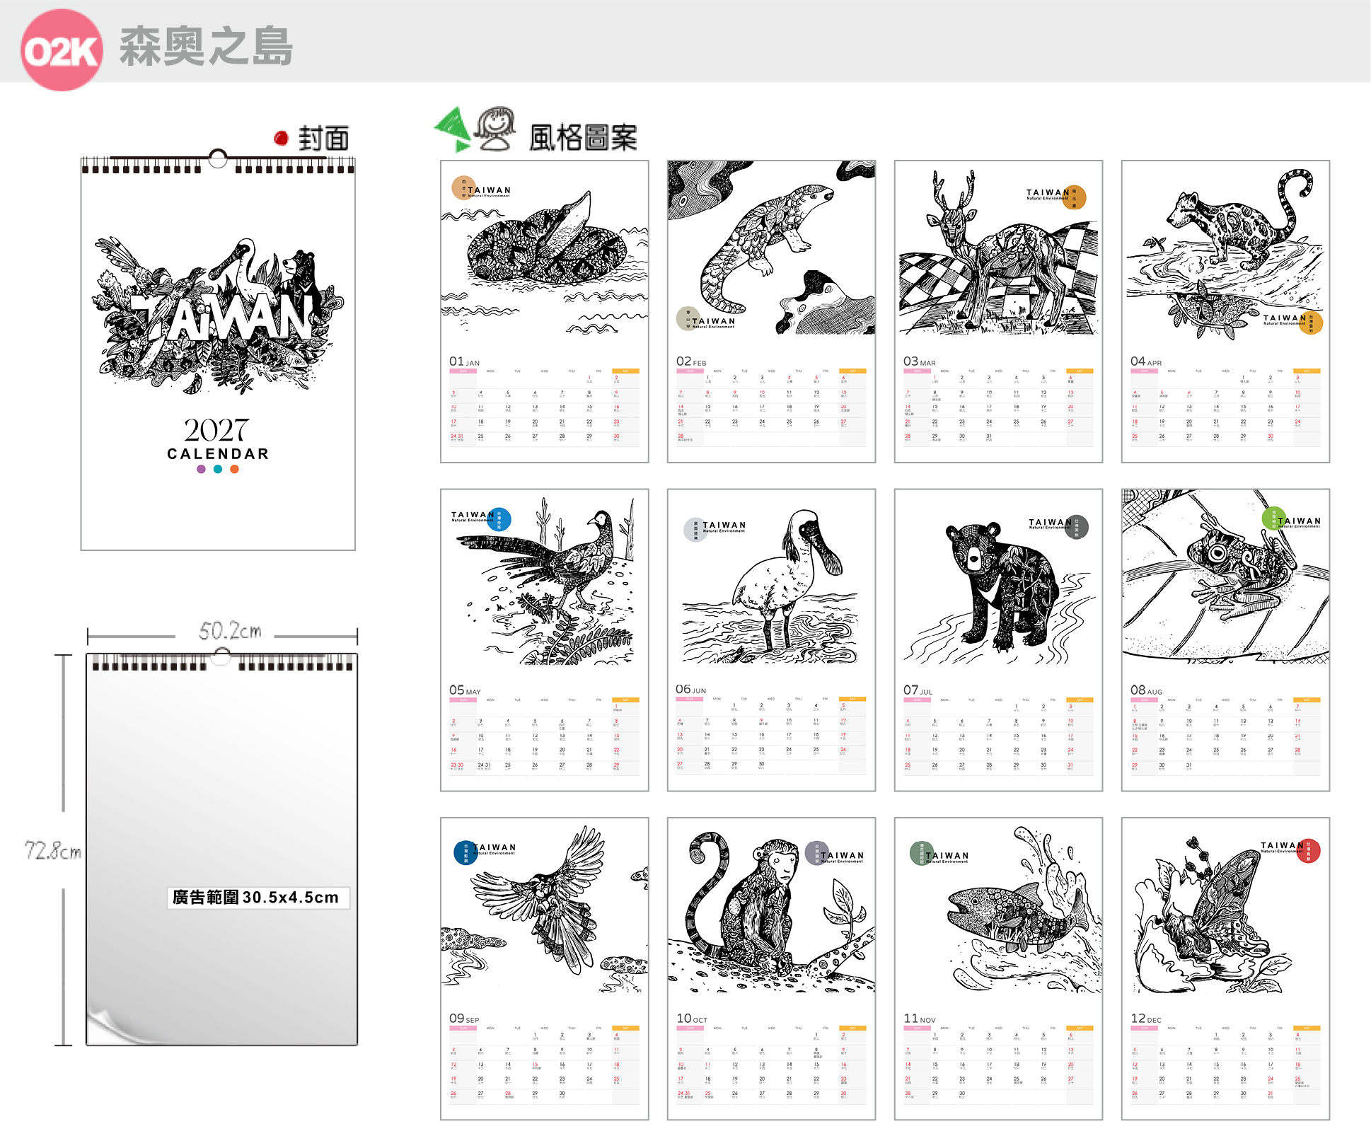Click the green tree and girl icon
The height and width of the screenshot is (1148, 1371).
(475, 130)
